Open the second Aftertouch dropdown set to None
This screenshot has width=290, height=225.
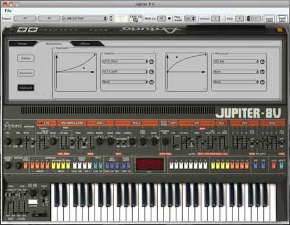(x=235, y=72)
